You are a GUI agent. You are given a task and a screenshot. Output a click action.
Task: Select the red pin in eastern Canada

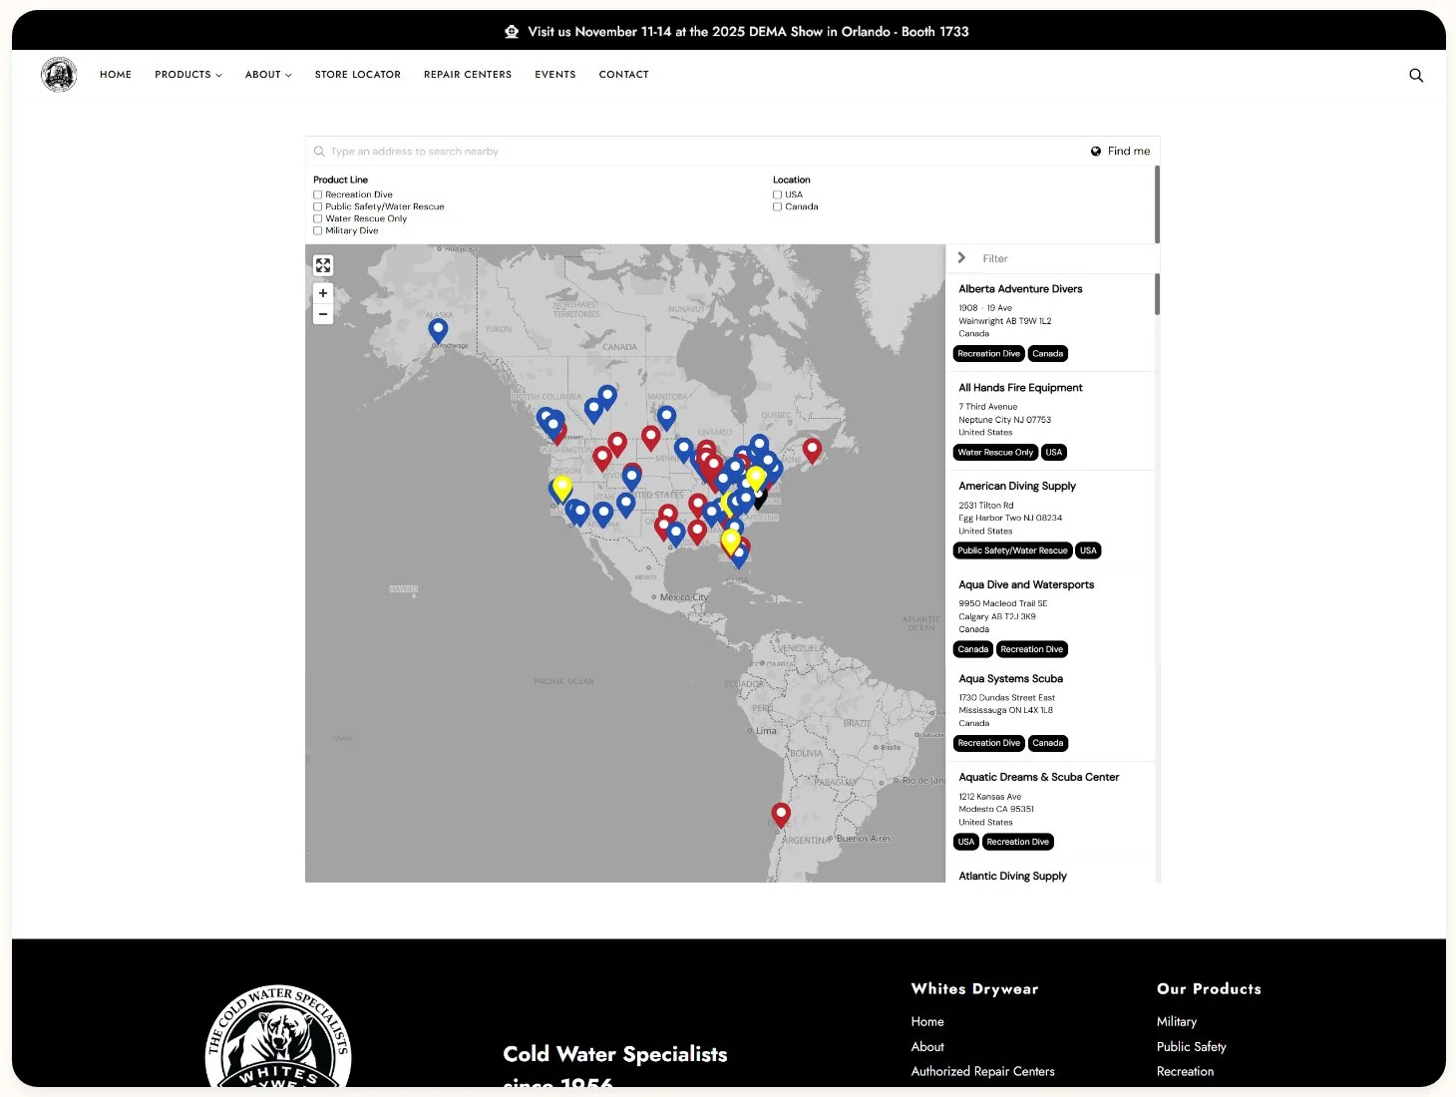tap(812, 450)
